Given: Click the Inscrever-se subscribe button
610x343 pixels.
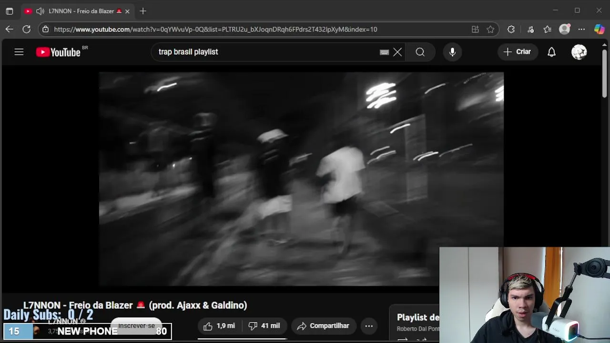Looking at the screenshot, I should (x=136, y=326).
